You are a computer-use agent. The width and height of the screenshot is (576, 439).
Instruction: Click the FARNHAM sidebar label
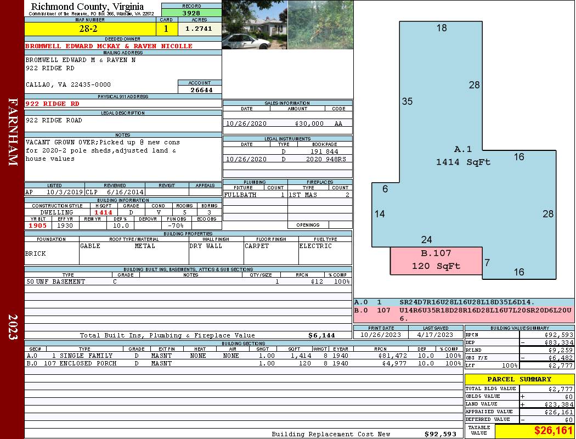13,132
